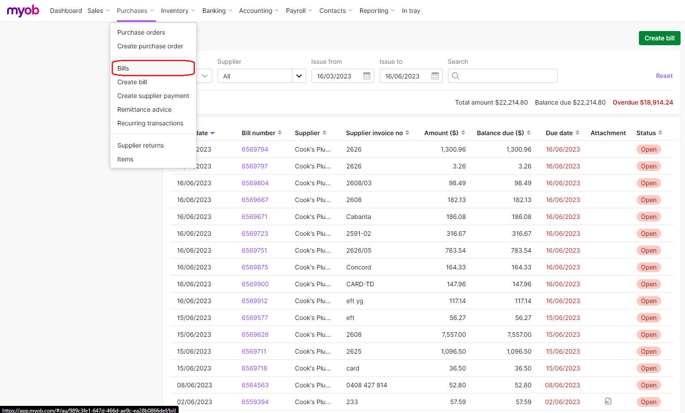
Task: Open bill number 6569671
Action: point(254,217)
